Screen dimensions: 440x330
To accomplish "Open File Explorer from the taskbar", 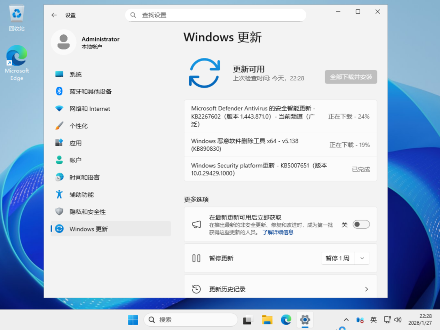I will [267, 320].
